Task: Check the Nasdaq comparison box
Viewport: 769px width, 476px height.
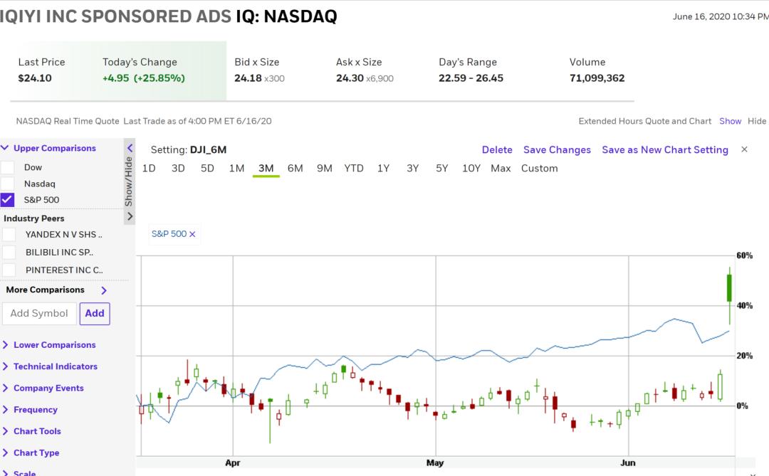Action: point(8,184)
